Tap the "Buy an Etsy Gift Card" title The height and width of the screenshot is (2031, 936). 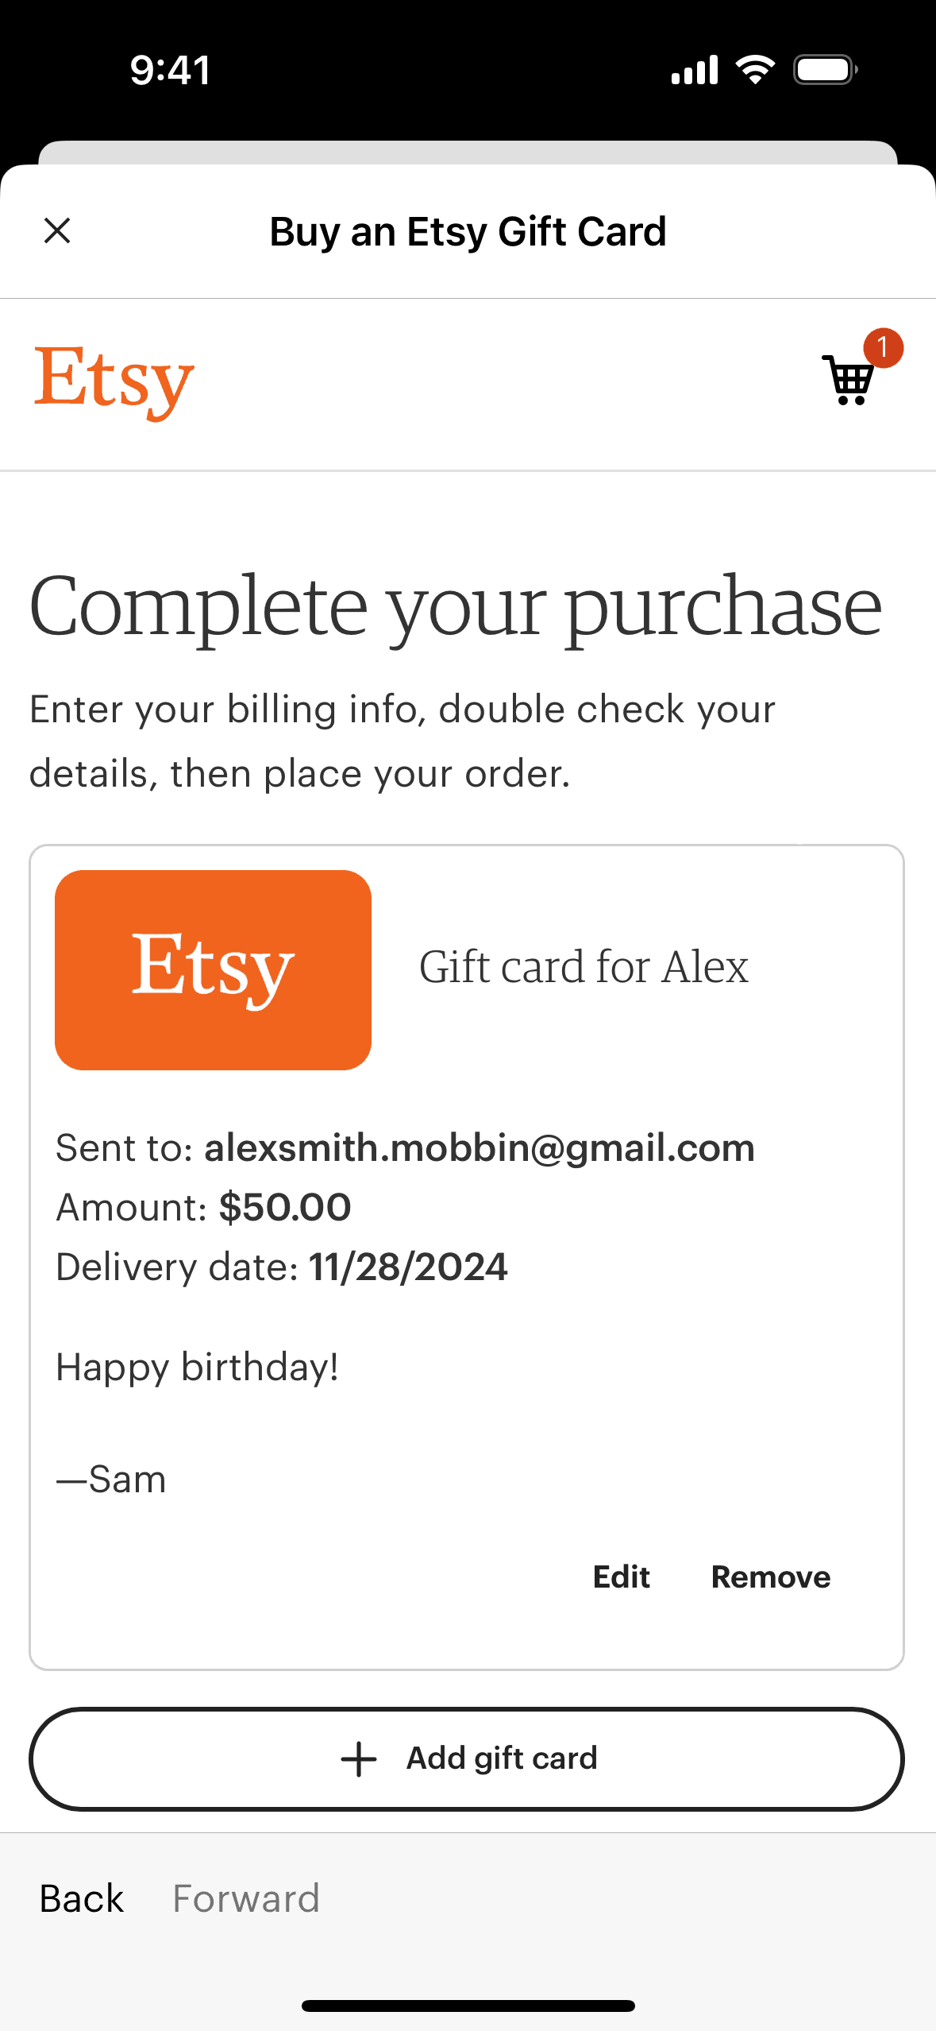(468, 232)
